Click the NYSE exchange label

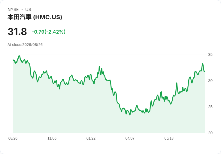tap(13, 10)
